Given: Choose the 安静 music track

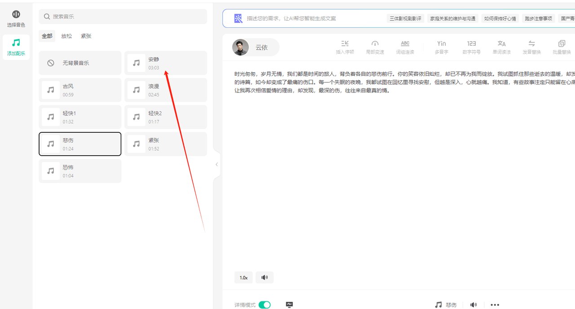Looking at the screenshot, I should tap(166, 63).
